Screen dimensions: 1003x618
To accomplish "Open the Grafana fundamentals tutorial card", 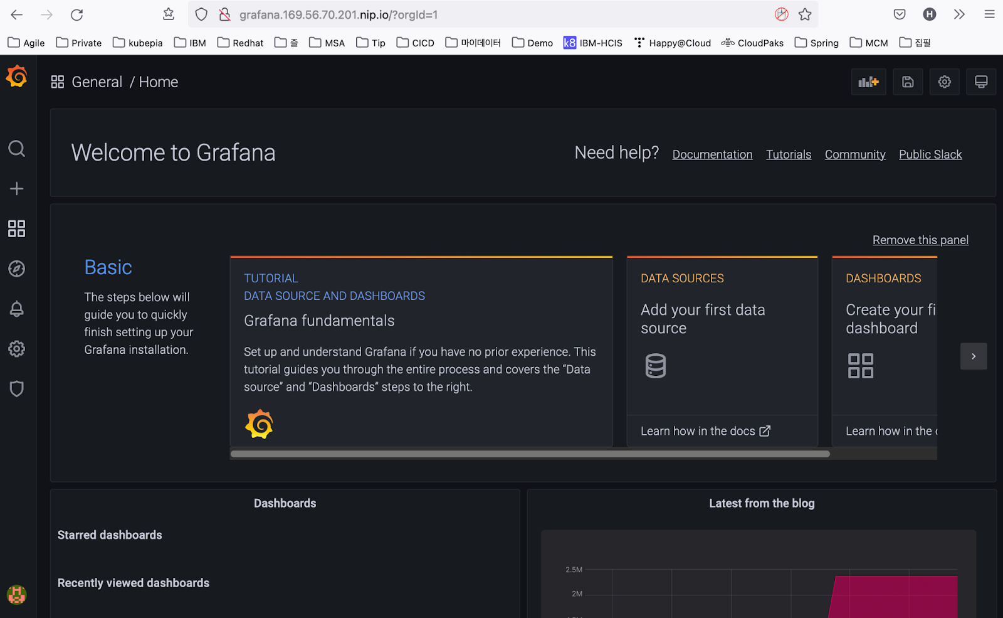I will (x=421, y=351).
